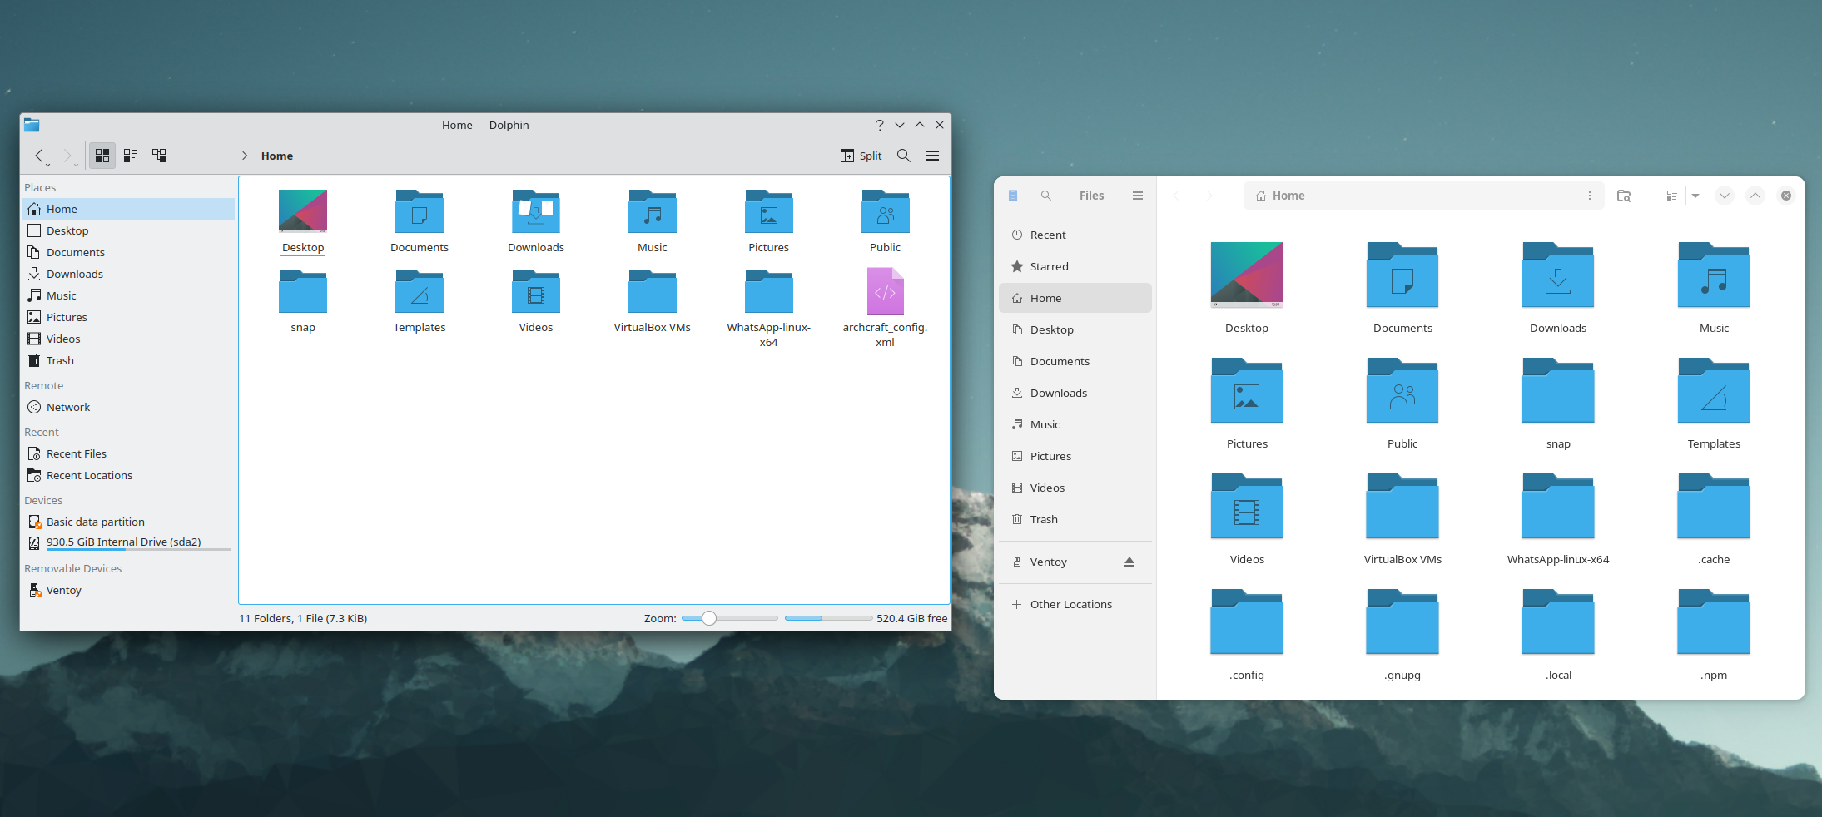
Task: Open view options dropdown arrow in Files
Action: click(x=1695, y=196)
